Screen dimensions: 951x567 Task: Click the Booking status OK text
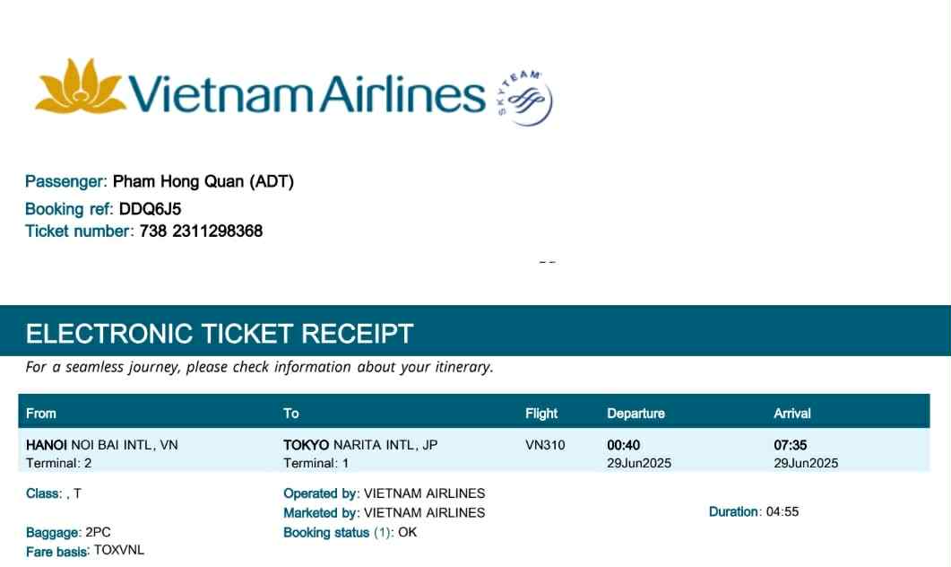click(x=408, y=533)
